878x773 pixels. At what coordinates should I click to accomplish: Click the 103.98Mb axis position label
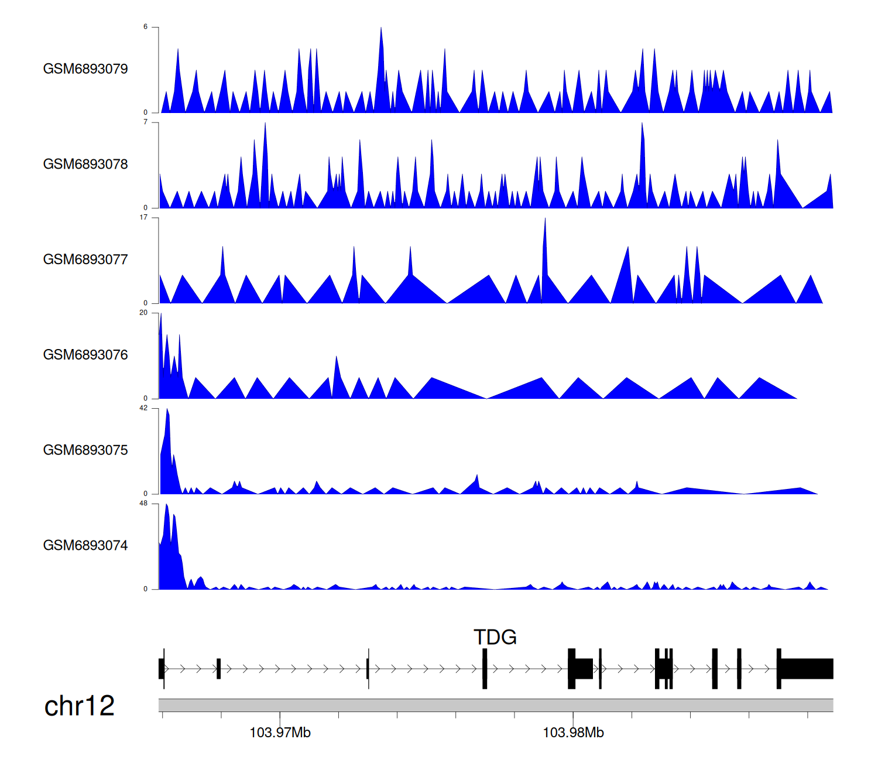[x=573, y=733]
